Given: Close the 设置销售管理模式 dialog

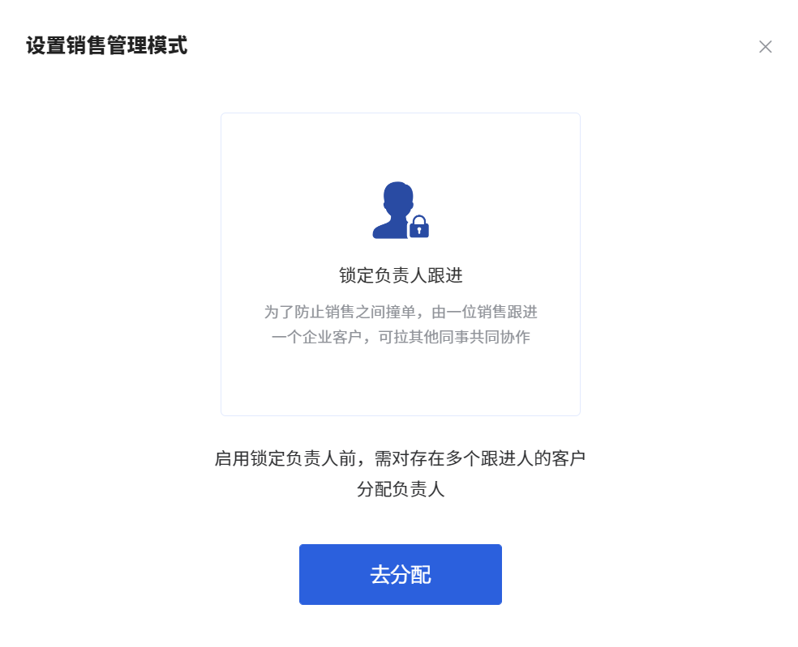Looking at the screenshot, I should tap(765, 47).
